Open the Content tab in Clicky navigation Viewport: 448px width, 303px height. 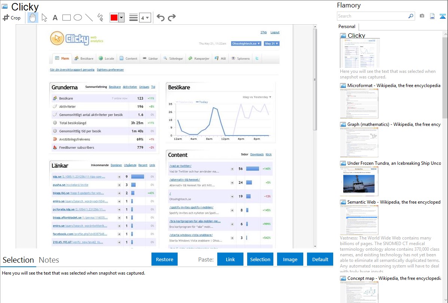pyautogui.click(x=128, y=59)
